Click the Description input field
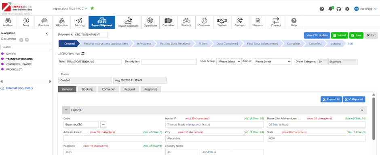Image resolution: width=380 pixels, height=155 pixels. (169, 62)
